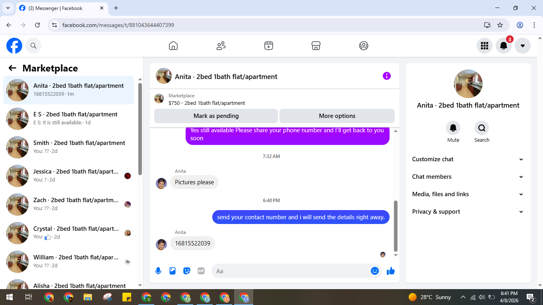
Task: Send a thumbs-up like
Action: 391,271
